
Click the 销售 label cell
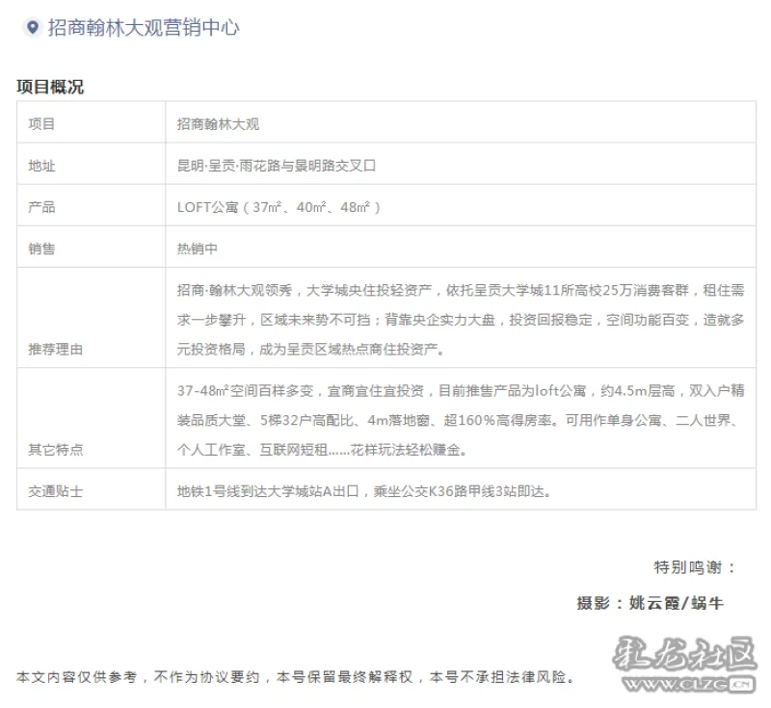tap(91, 247)
